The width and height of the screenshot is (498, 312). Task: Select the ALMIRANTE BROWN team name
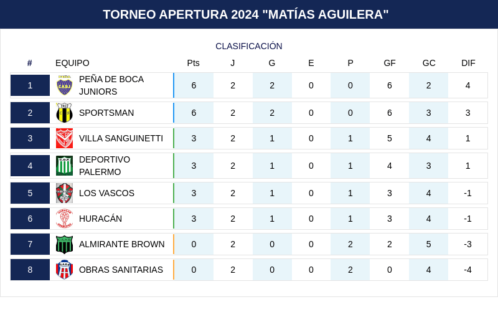click(x=121, y=244)
